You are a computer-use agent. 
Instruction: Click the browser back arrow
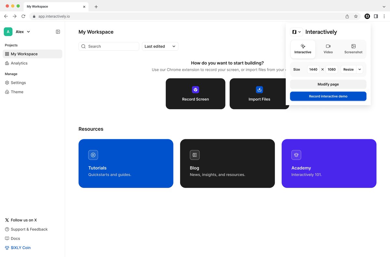(6, 16)
